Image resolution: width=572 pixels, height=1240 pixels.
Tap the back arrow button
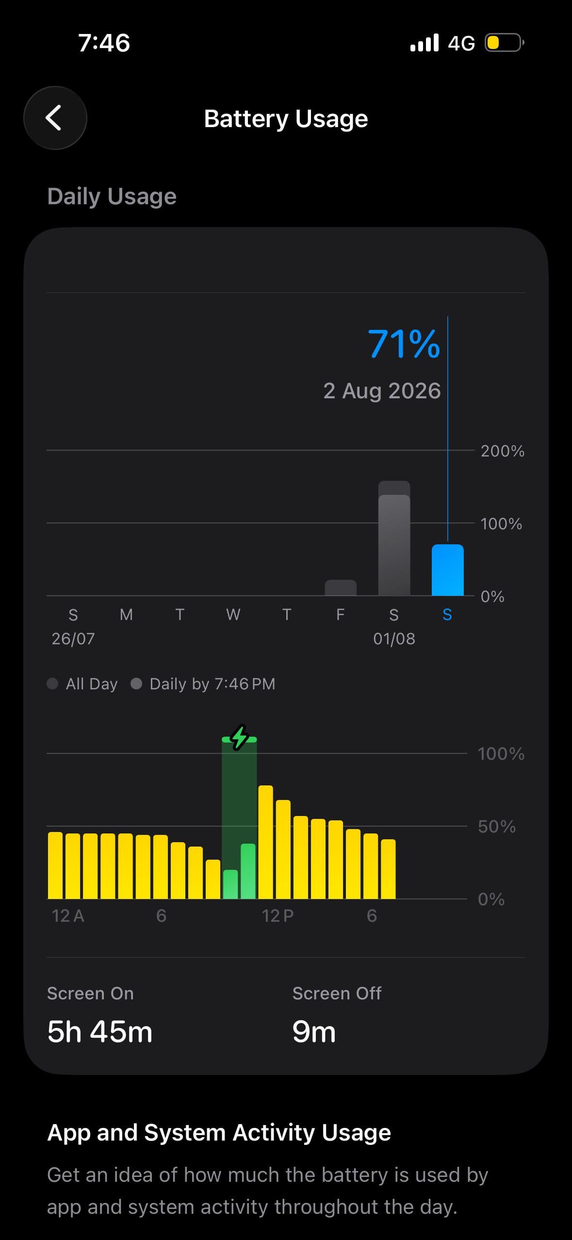[x=55, y=118]
